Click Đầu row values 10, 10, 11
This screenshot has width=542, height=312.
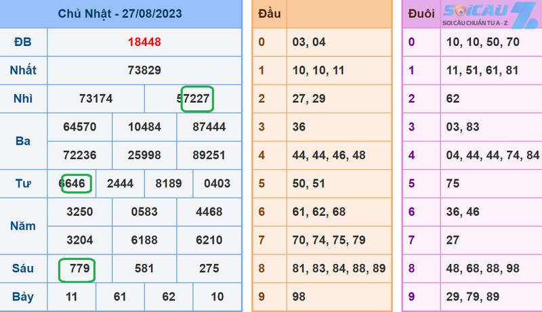[318, 70]
